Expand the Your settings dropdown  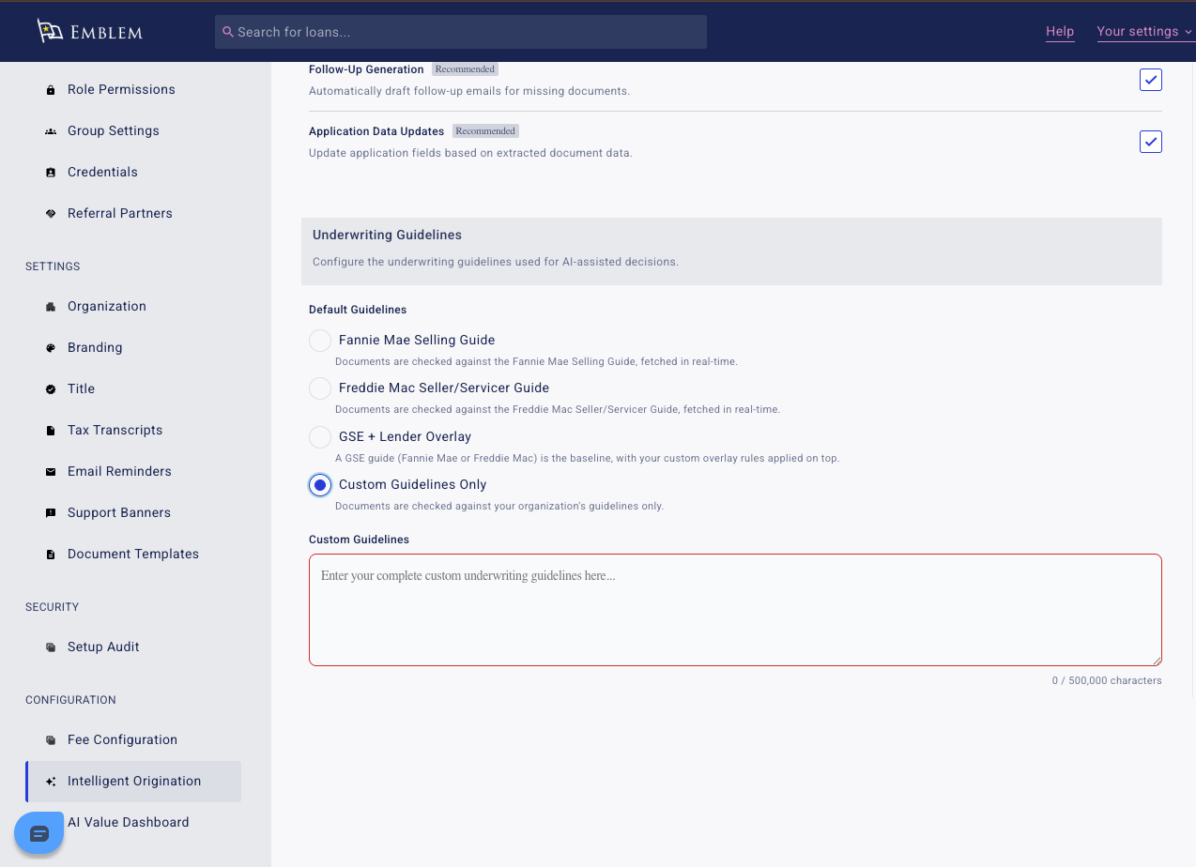coord(1143,32)
